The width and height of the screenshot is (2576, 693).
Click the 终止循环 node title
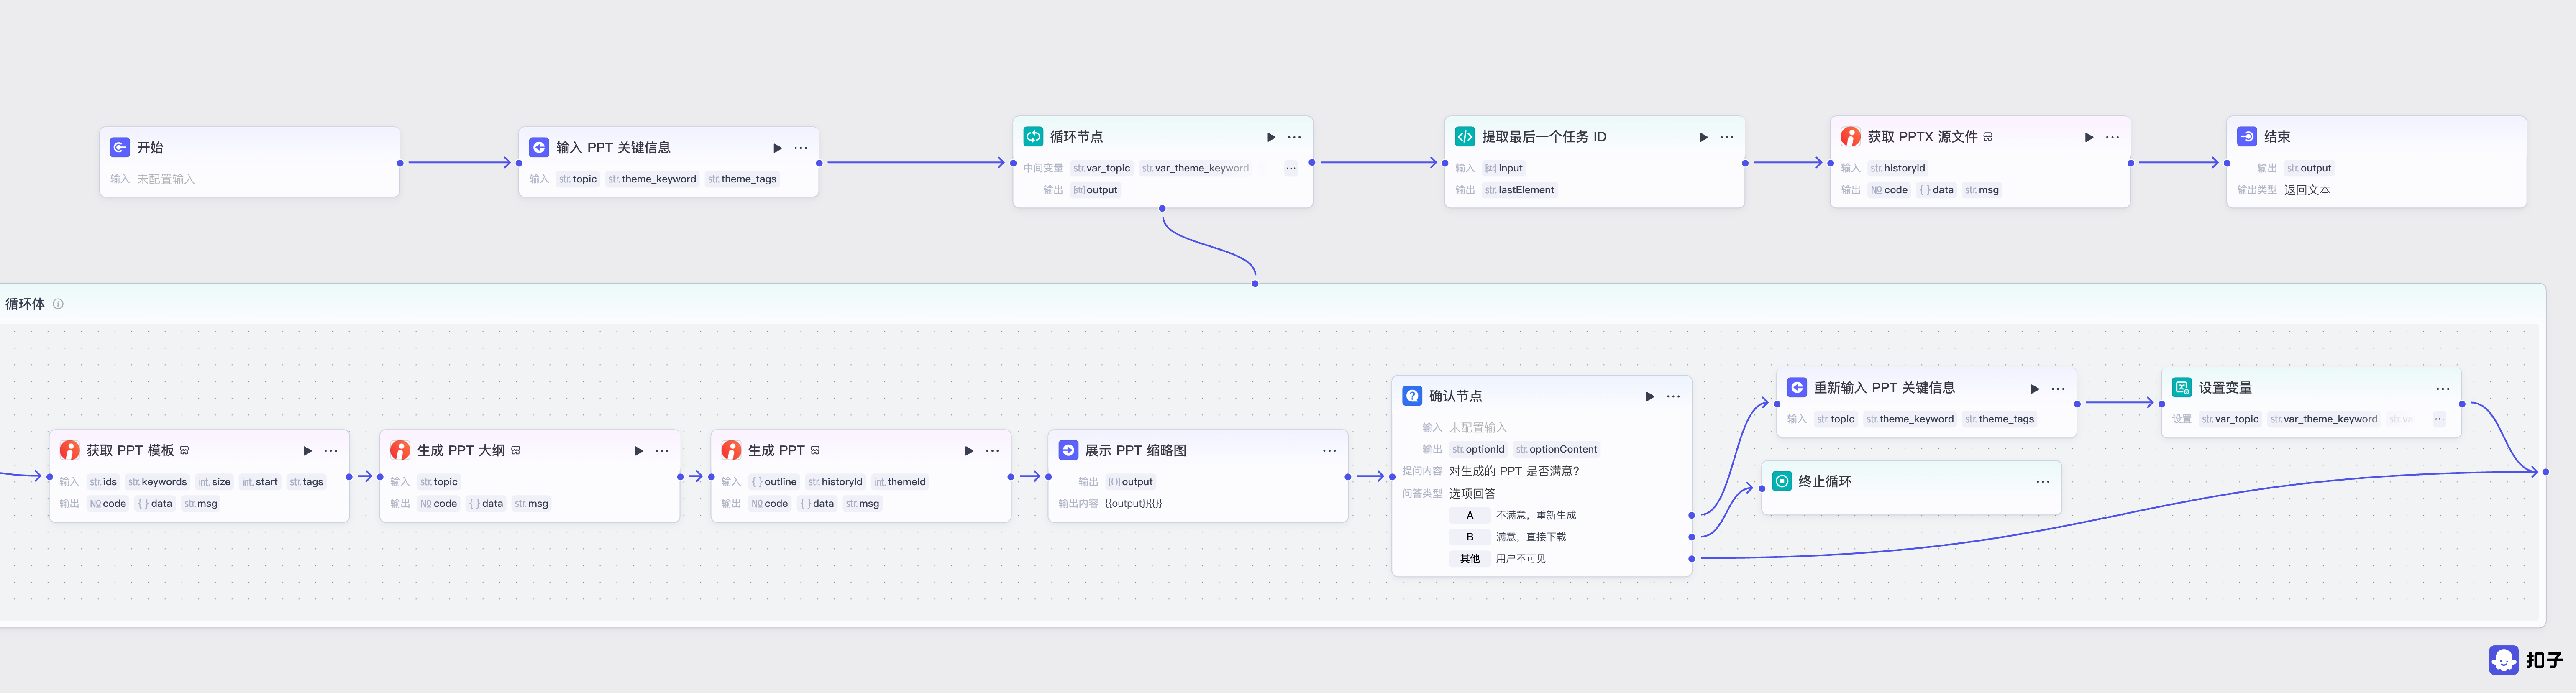pyautogui.click(x=1825, y=481)
